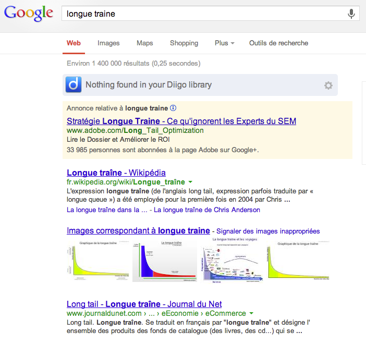Open La longue traîne et les voyages thumbnail
Viewport: 366px width, 344px height.
(x=233, y=260)
